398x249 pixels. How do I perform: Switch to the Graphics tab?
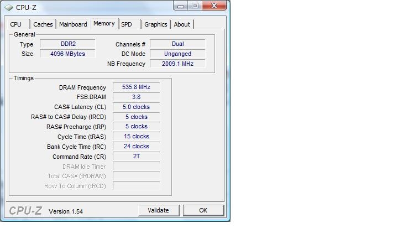point(155,24)
